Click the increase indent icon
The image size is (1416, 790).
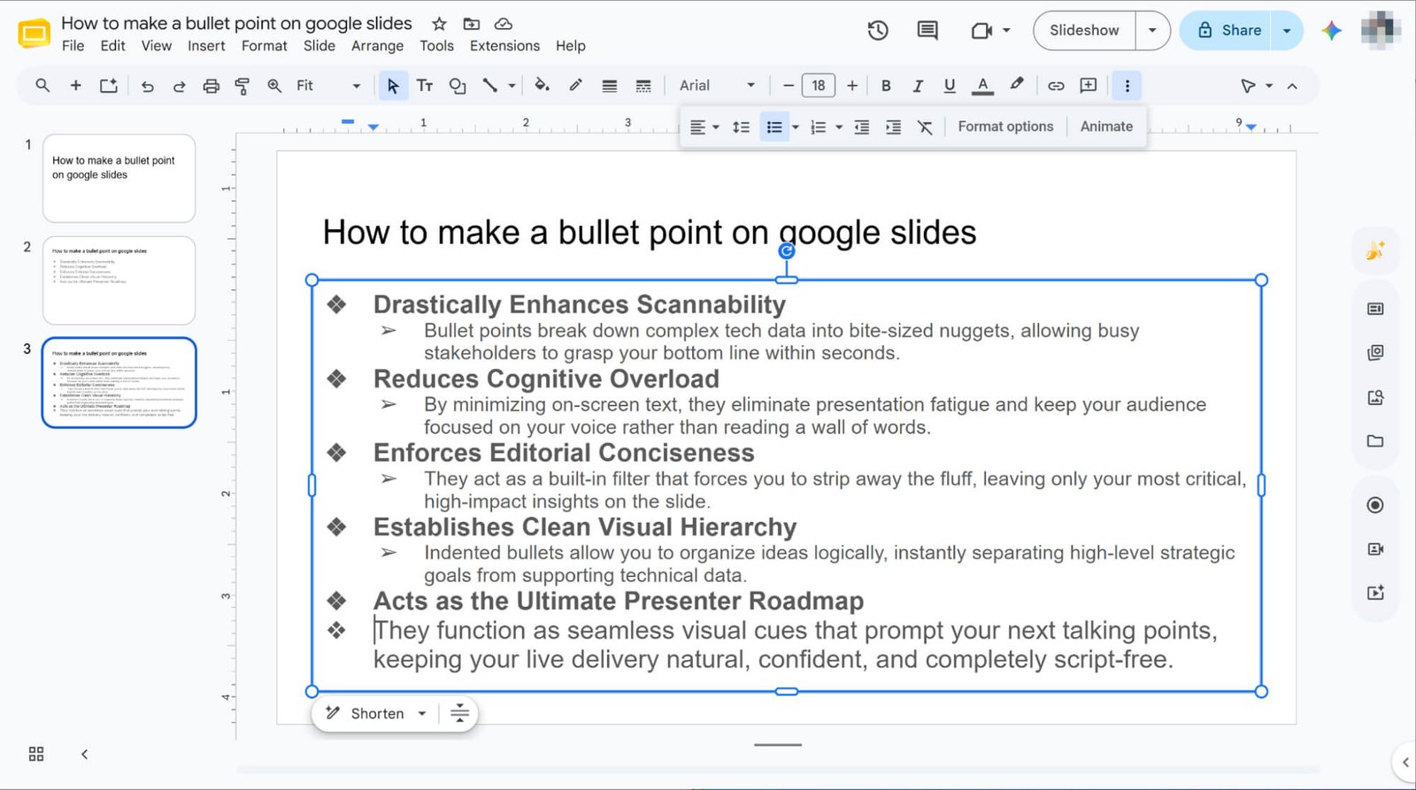coord(894,127)
